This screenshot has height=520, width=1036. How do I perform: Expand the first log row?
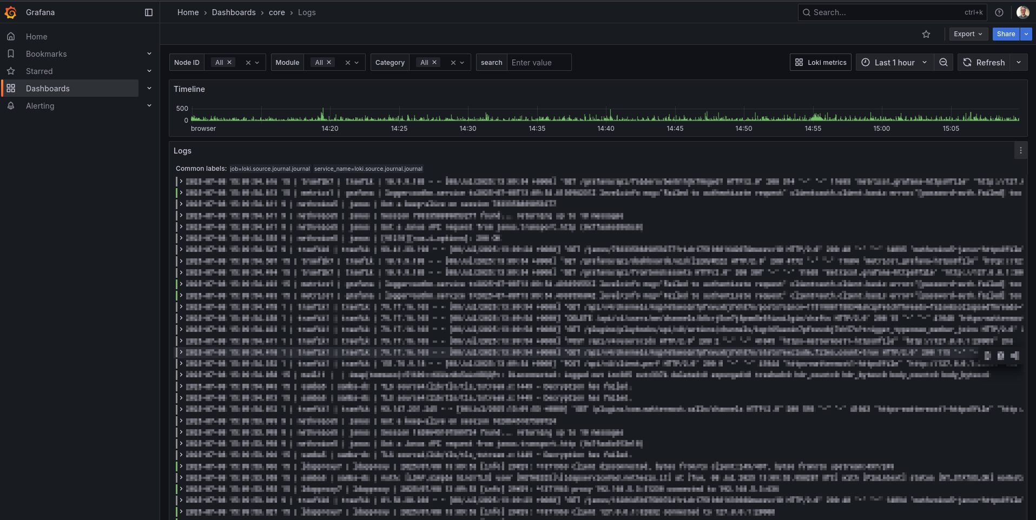(181, 182)
